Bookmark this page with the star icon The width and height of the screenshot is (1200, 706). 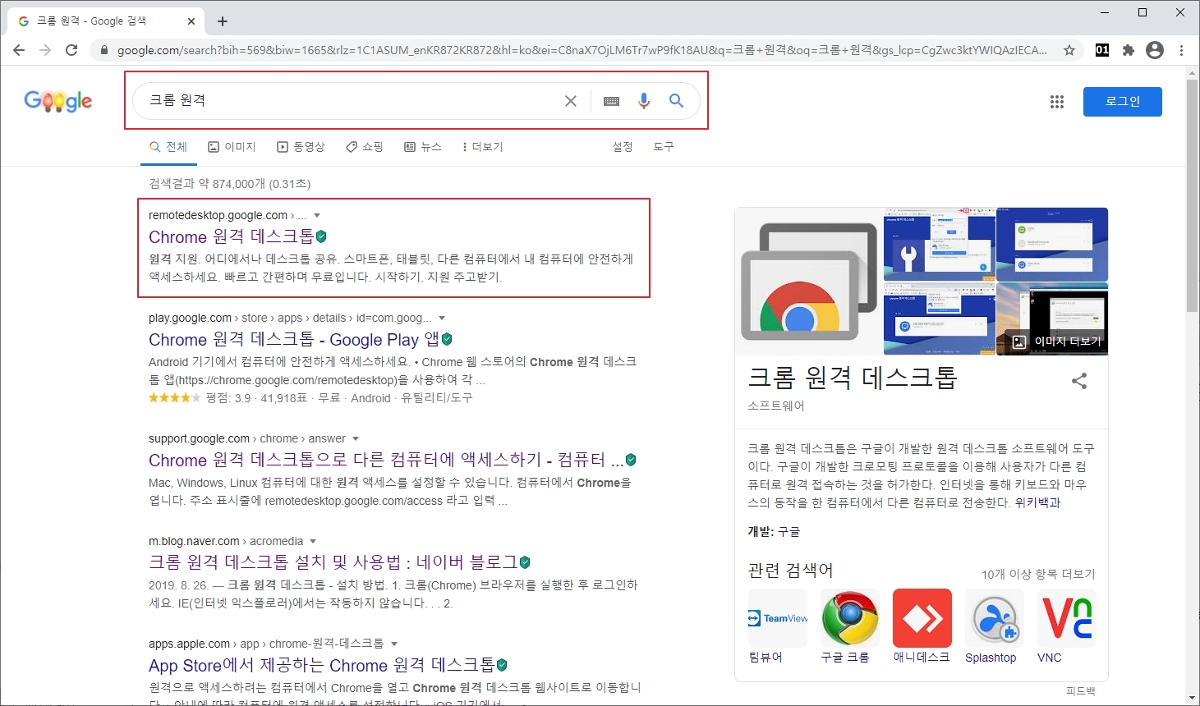click(1069, 50)
